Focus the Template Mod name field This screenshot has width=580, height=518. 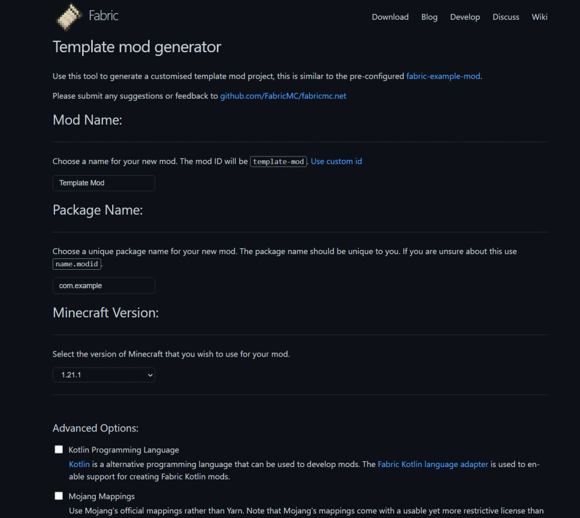click(104, 183)
